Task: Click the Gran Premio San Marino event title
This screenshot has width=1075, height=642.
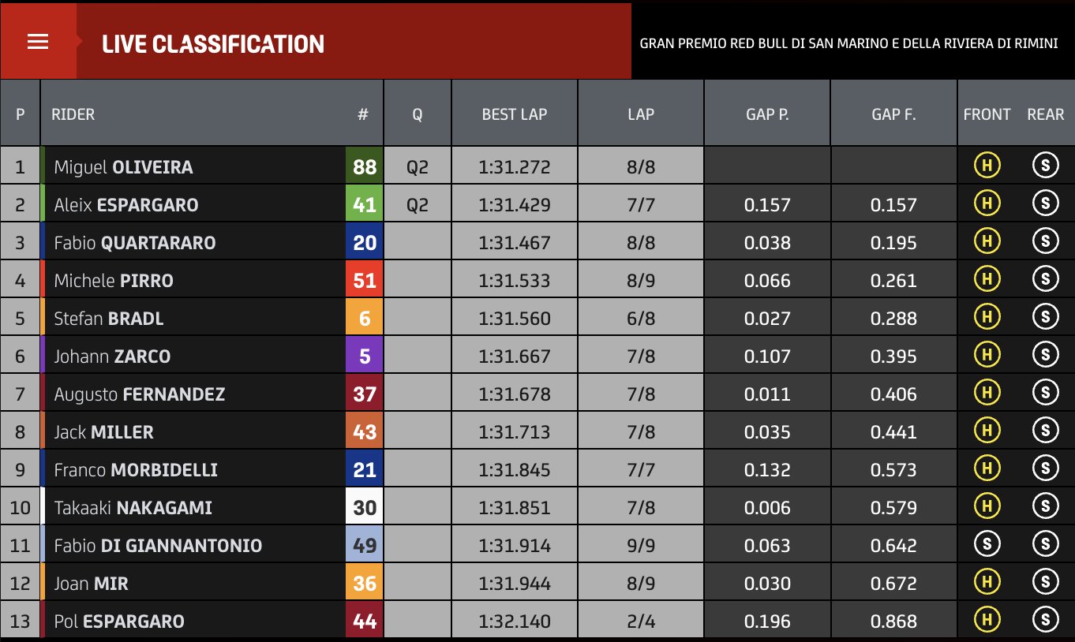Action: click(x=848, y=43)
